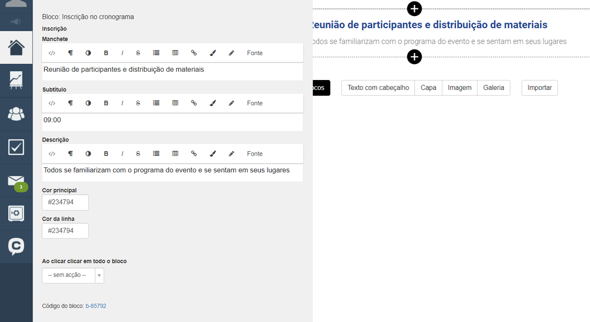This screenshot has width=590, height=322.
Task: Open the checkbox tasks sidebar icon
Action: 16,147
